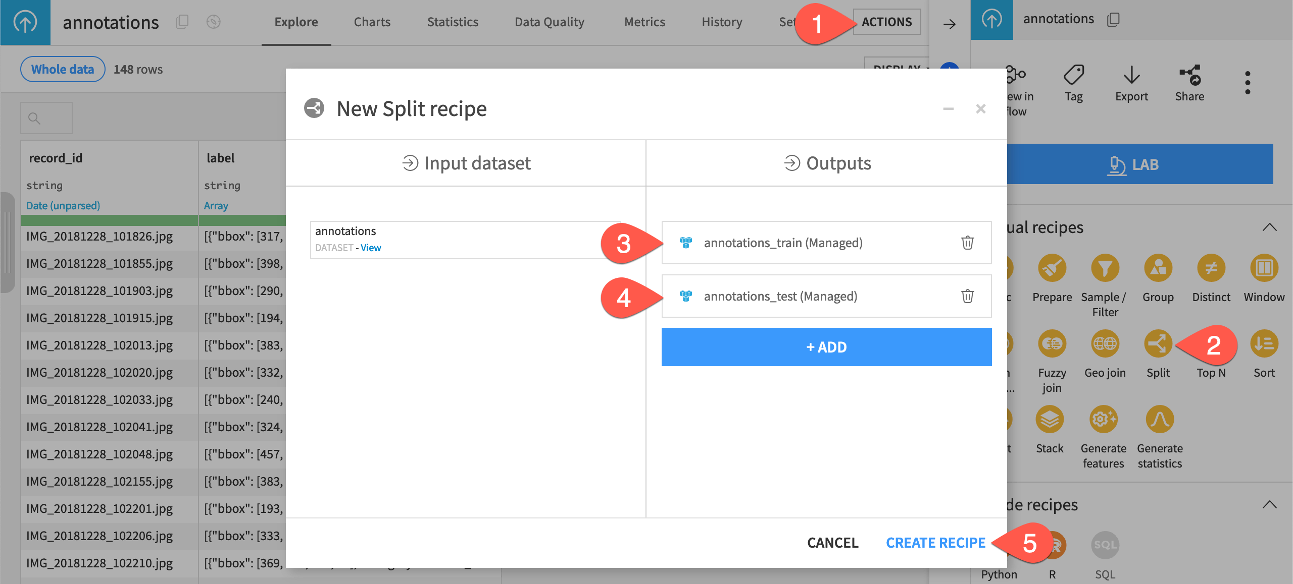Collapse the Visual recipes section
The height and width of the screenshot is (584, 1293).
pyautogui.click(x=1269, y=227)
